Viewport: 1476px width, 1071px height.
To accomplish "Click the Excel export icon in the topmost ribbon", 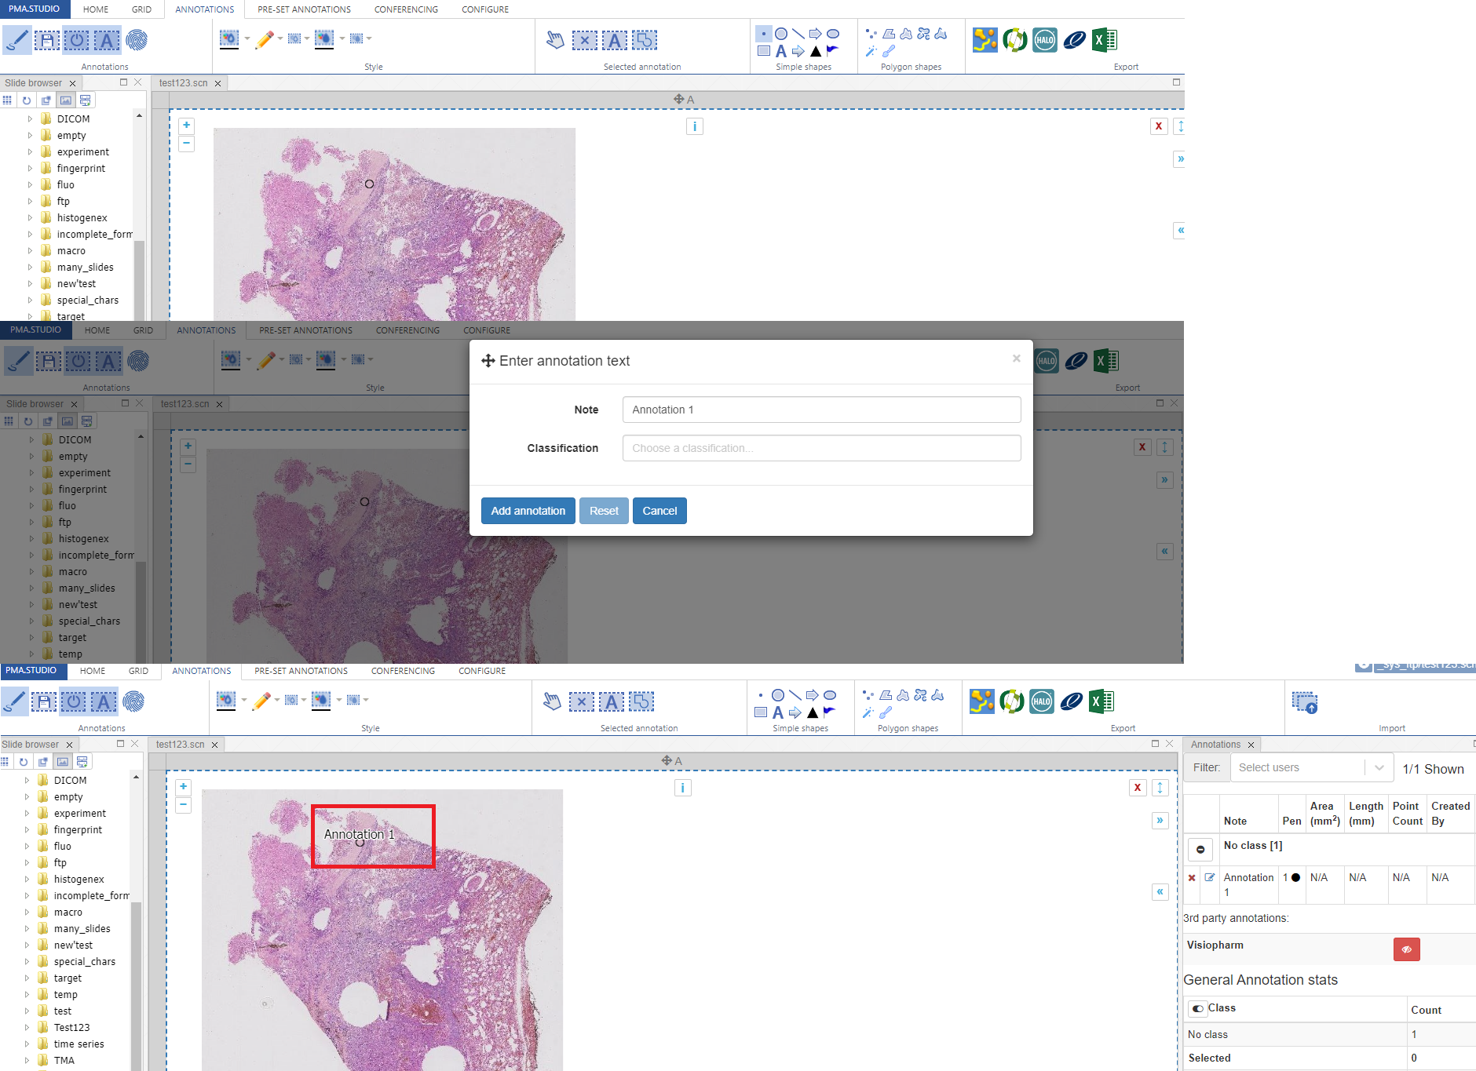I will [1104, 40].
